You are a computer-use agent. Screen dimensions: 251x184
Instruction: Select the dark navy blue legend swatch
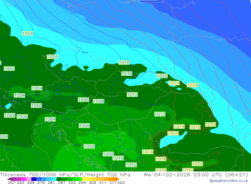tap(33, 179)
